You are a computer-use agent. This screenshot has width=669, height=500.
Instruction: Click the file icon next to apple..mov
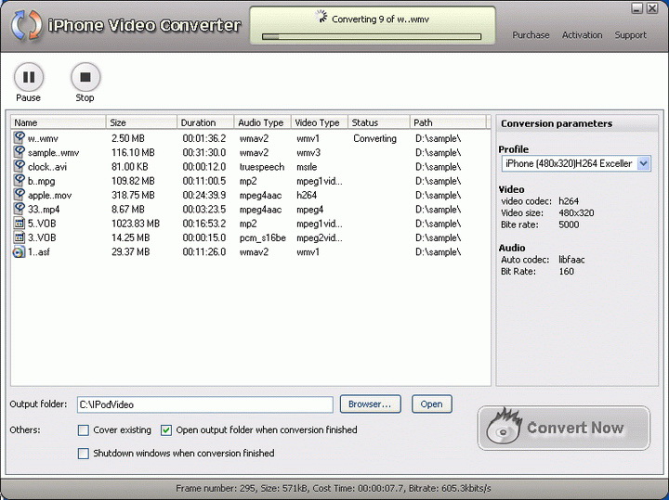click(19, 195)
